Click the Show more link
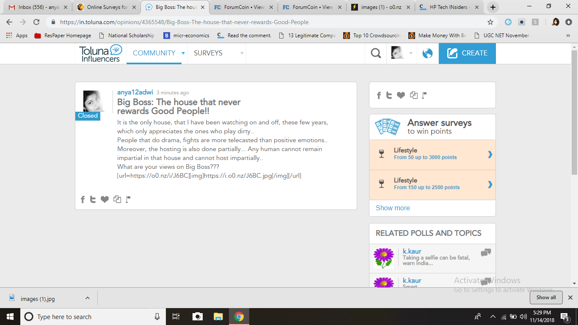 point(392,208)
